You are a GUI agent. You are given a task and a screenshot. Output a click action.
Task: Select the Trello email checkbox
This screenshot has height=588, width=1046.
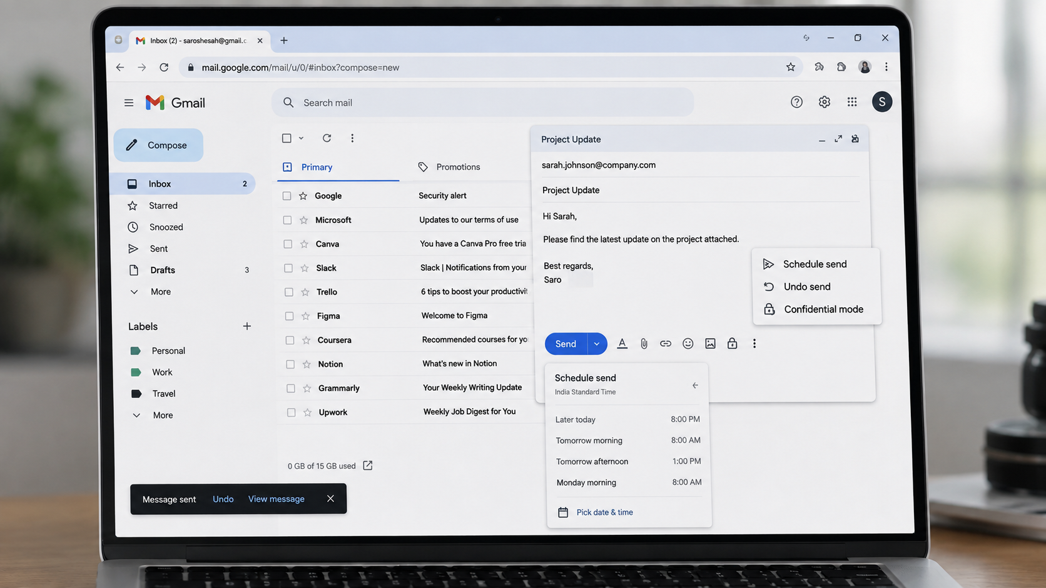coord(288,292)
